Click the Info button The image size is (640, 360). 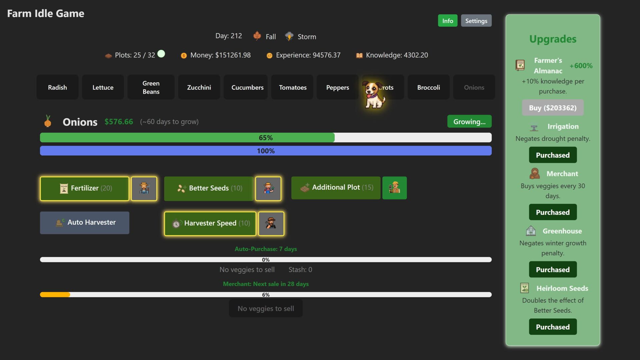pos(447,20)
